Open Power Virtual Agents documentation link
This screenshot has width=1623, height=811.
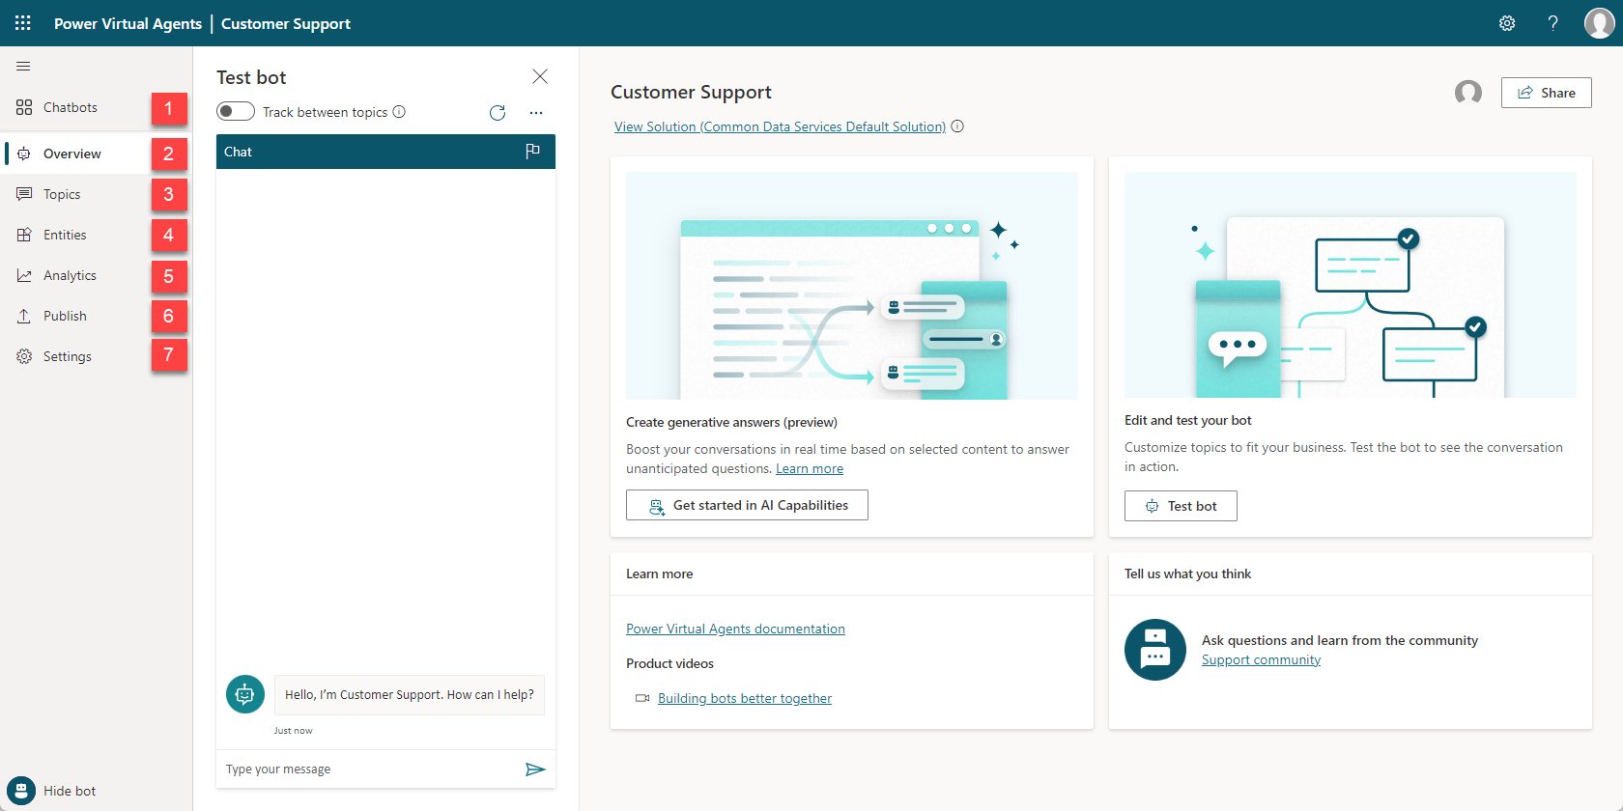coord(735,629)
